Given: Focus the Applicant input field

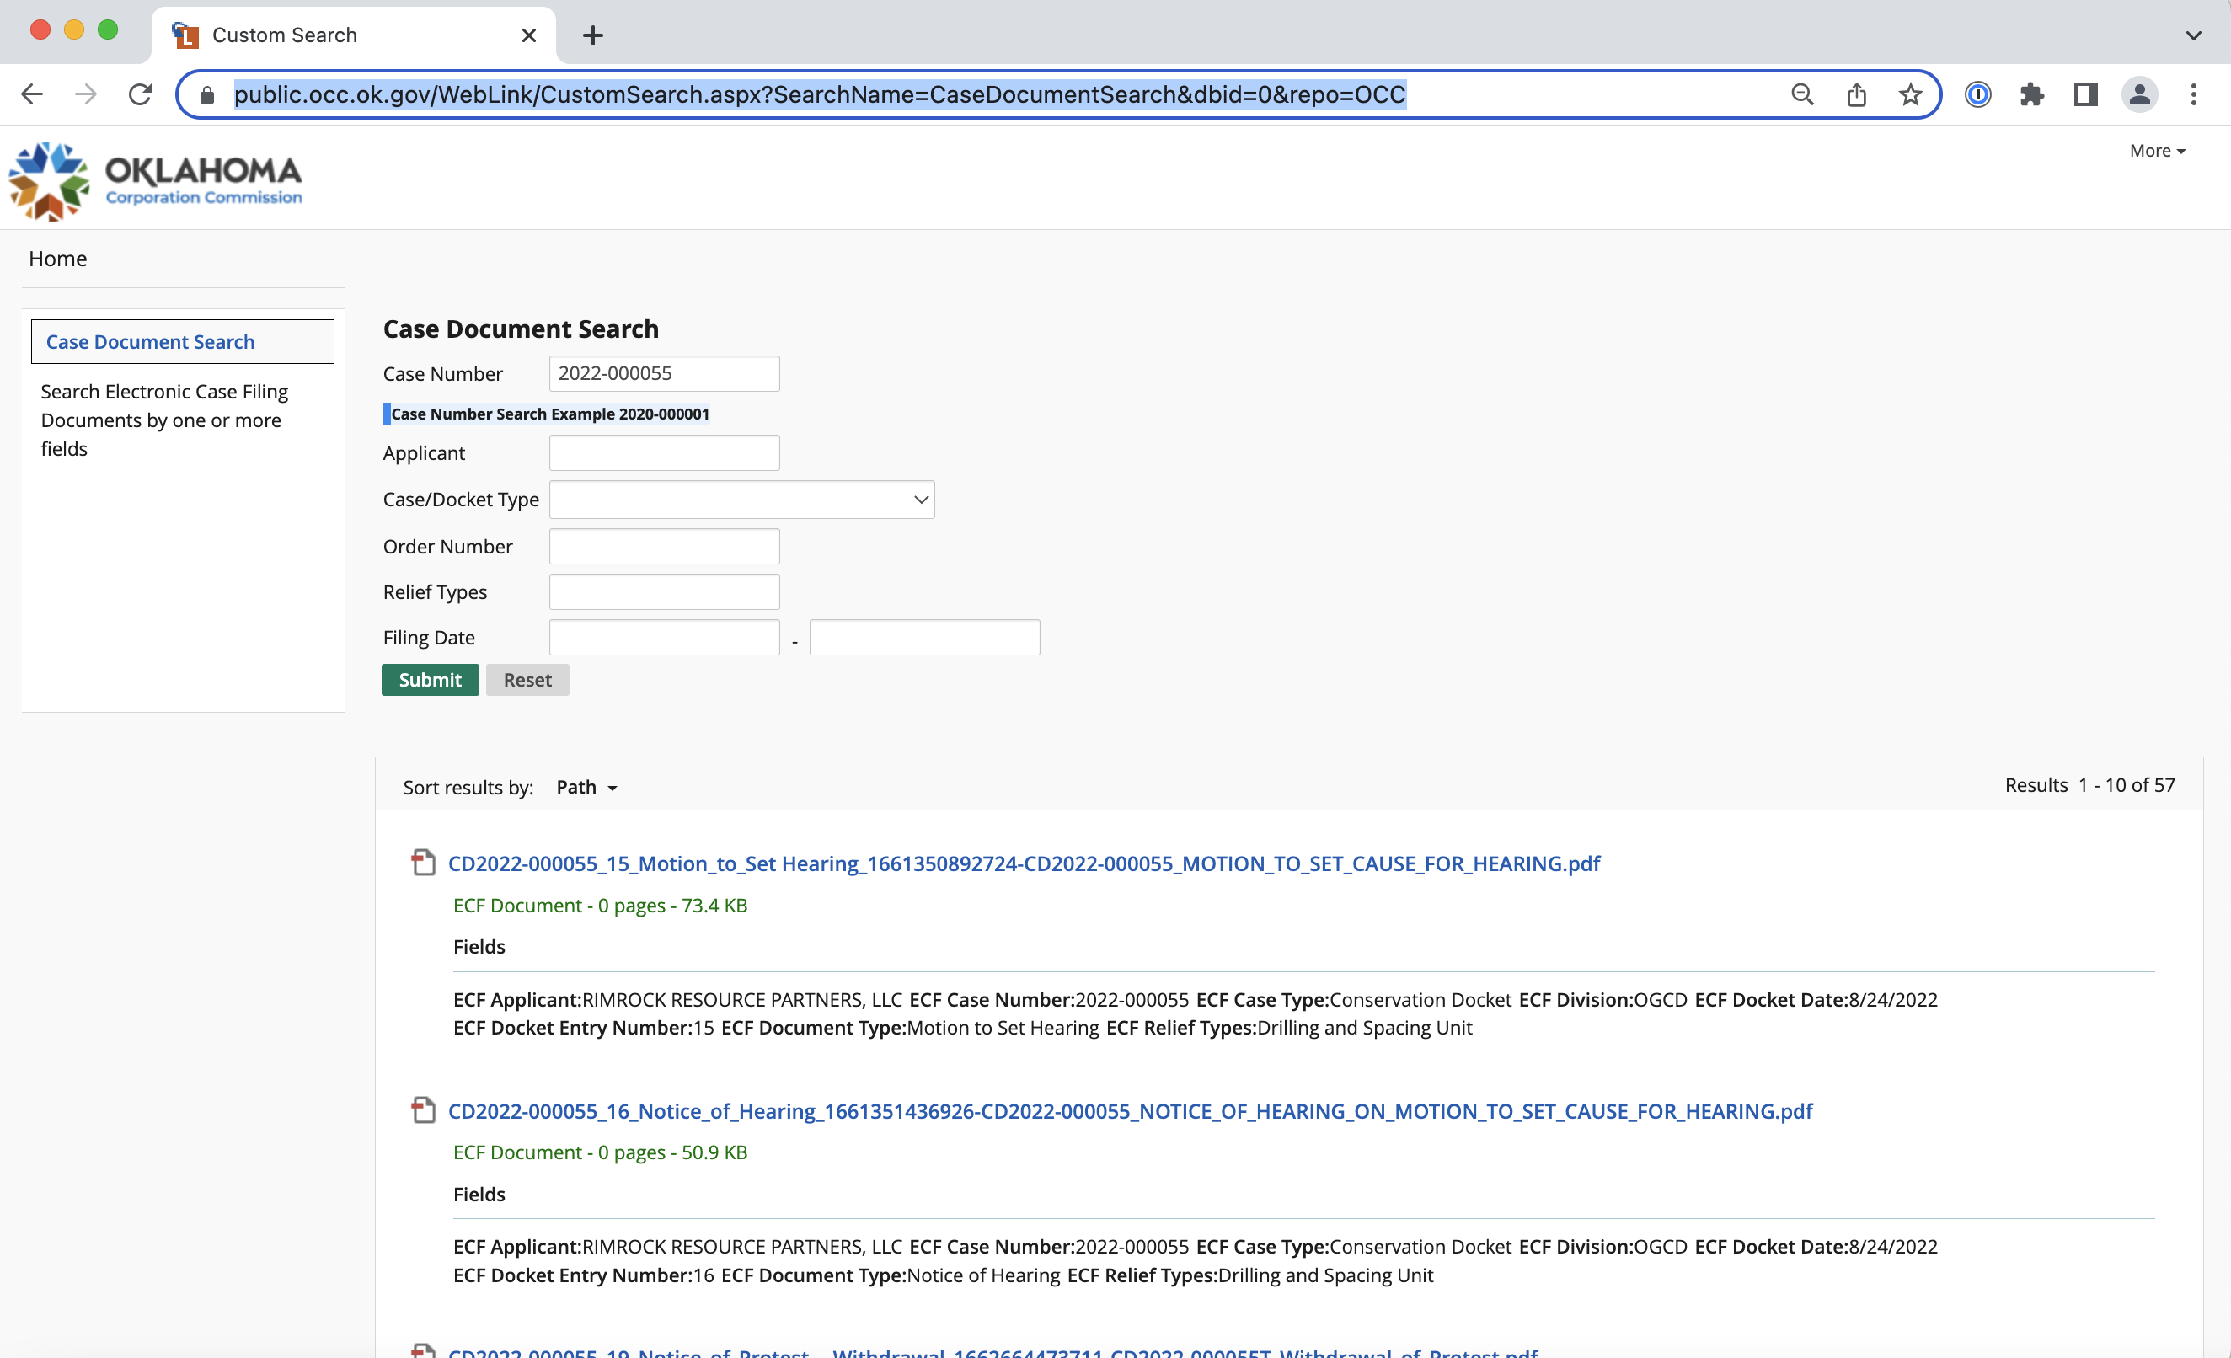Looking at the screenshot, I should click(x=664, y=452).
